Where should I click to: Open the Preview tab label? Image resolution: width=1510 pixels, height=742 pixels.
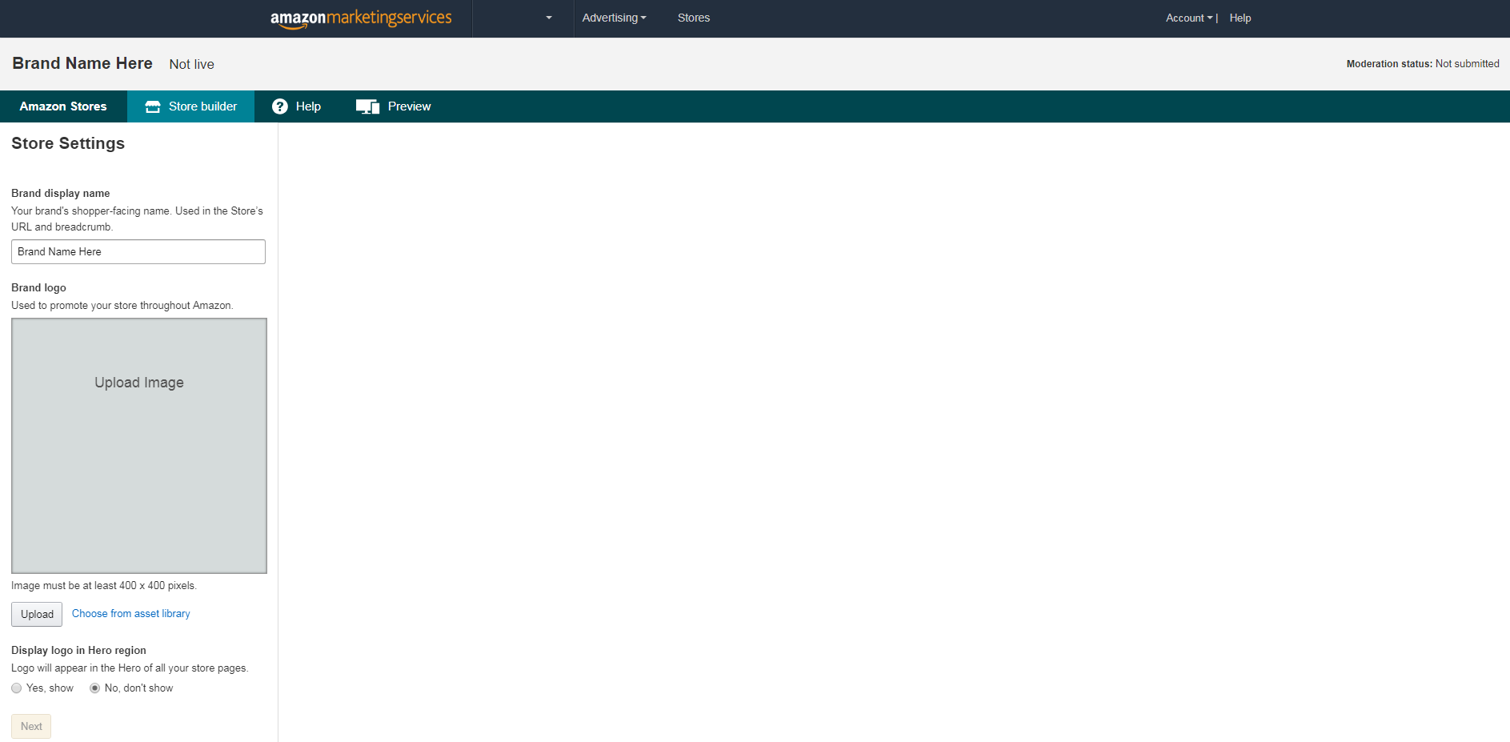pyautogui.click(x=409, y=106)
